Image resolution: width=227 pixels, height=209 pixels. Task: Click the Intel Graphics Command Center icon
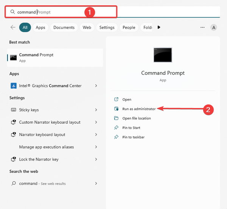click(14, 86)
